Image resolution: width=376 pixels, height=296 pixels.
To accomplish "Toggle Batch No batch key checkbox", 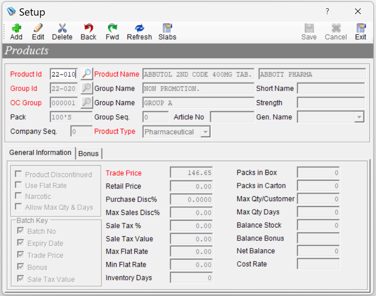I will click(x=21, y=231).
